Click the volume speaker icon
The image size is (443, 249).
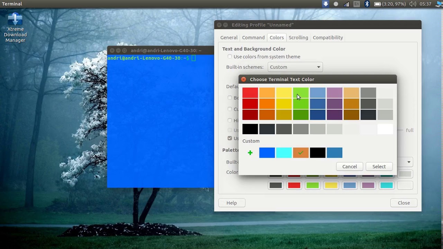pos(413,4)
